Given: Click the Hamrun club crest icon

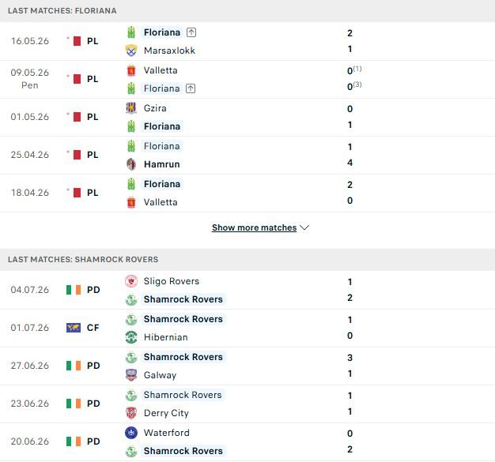Looking at the screenshot, I should point(131,164).
